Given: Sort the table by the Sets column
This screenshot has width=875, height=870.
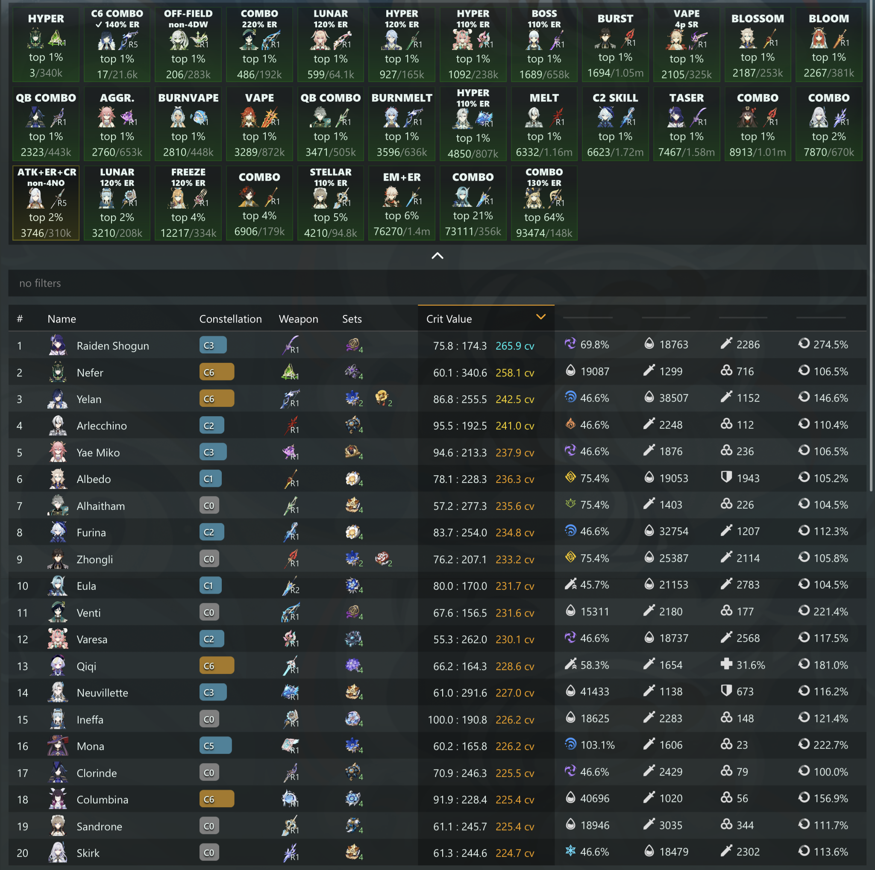Looking at the screenshot, I should [352, 319].
